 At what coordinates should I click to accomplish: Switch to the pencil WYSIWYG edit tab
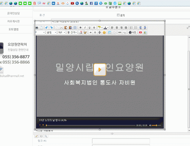(37, 136)
